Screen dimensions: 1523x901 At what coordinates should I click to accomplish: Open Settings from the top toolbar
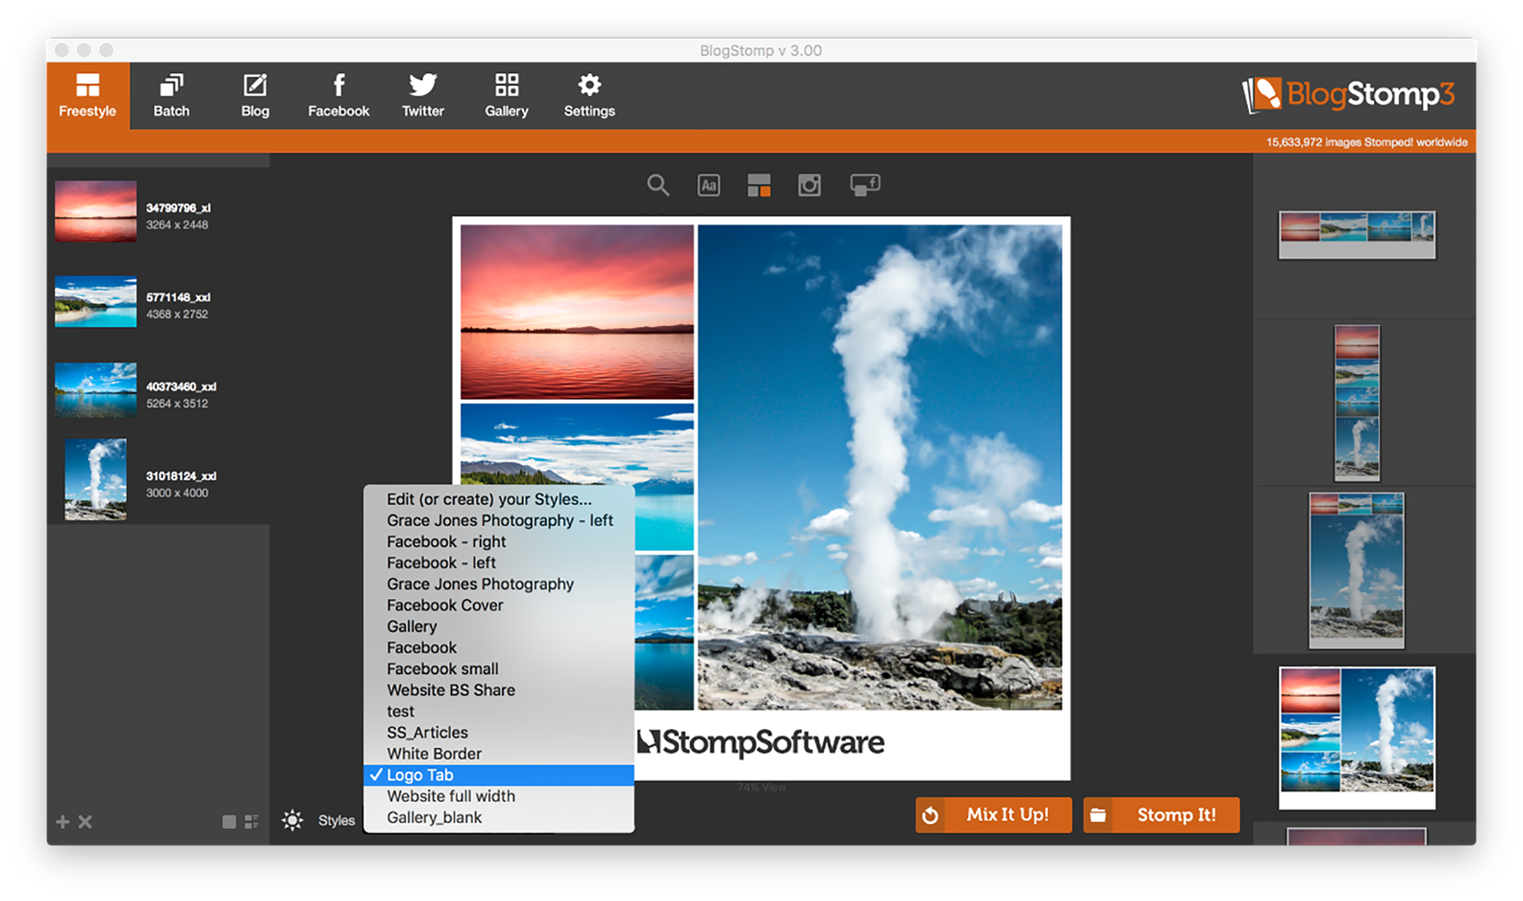pos(589,96)
